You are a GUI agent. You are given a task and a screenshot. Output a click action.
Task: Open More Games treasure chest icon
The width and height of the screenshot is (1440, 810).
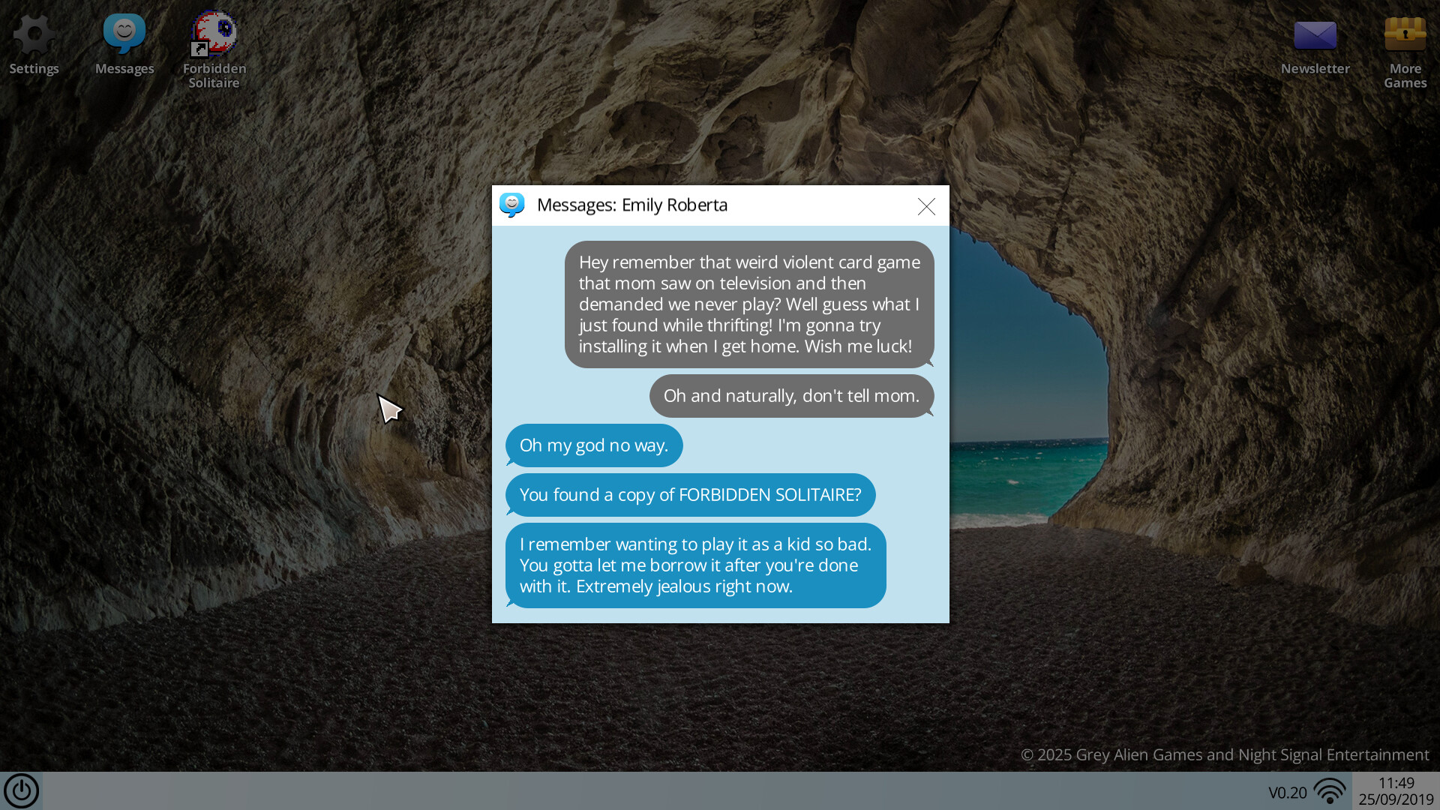1404,34
